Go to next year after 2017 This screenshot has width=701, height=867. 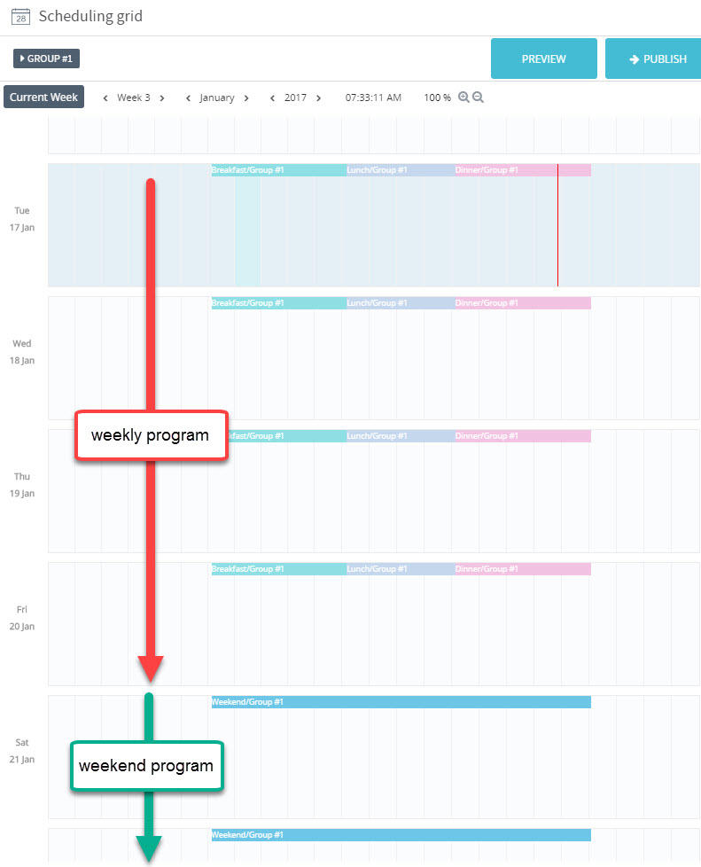[x=318, y=98]
